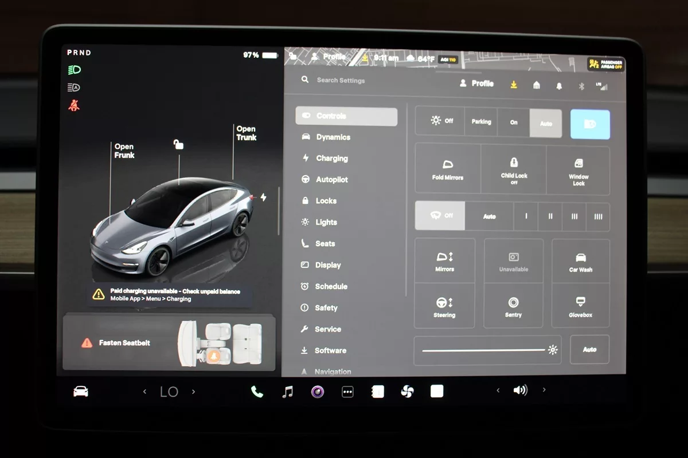Click the Fold Mirrors button
The width and height of the screenshot is (688, 458).
pyautogui.click(x=447, y=169)
